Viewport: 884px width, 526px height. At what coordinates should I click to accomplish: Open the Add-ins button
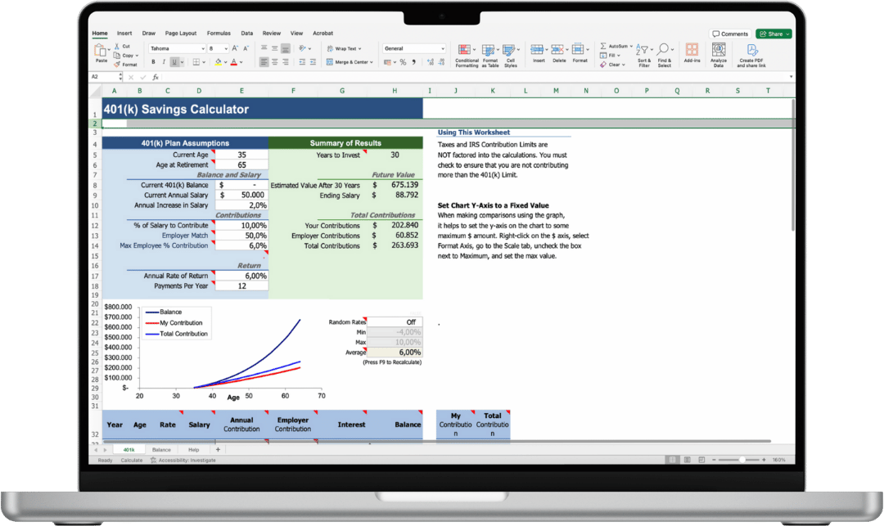692,53
